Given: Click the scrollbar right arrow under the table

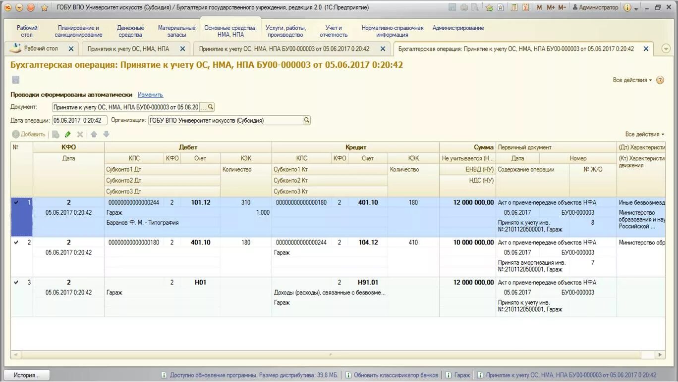Looking at the screenshot, I should click(660, 355).
